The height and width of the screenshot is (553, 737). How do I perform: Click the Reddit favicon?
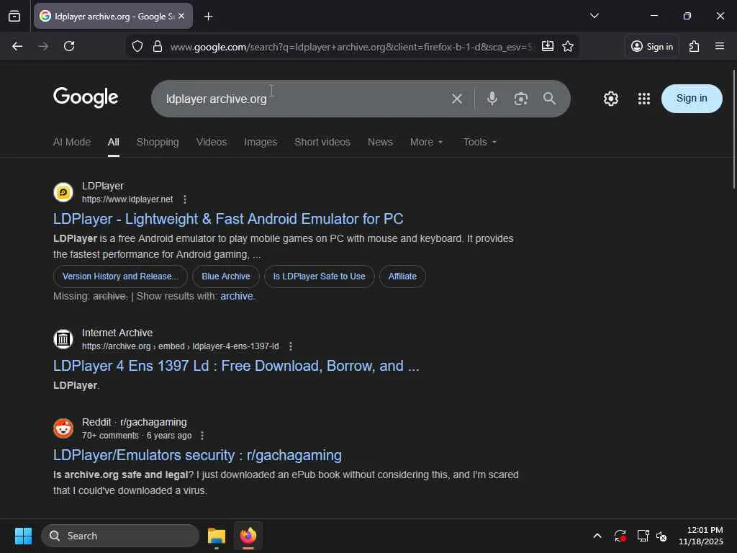pyautogui.click(x=63, y=428)
